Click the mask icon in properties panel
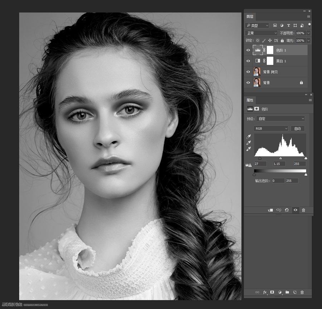322x309 pixels. pyautogui.click(x=257, y=109)
